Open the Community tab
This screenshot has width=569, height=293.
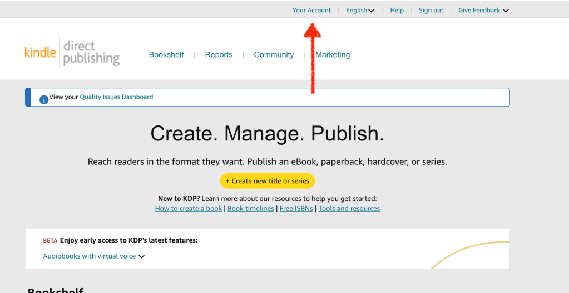click(274, 55)
